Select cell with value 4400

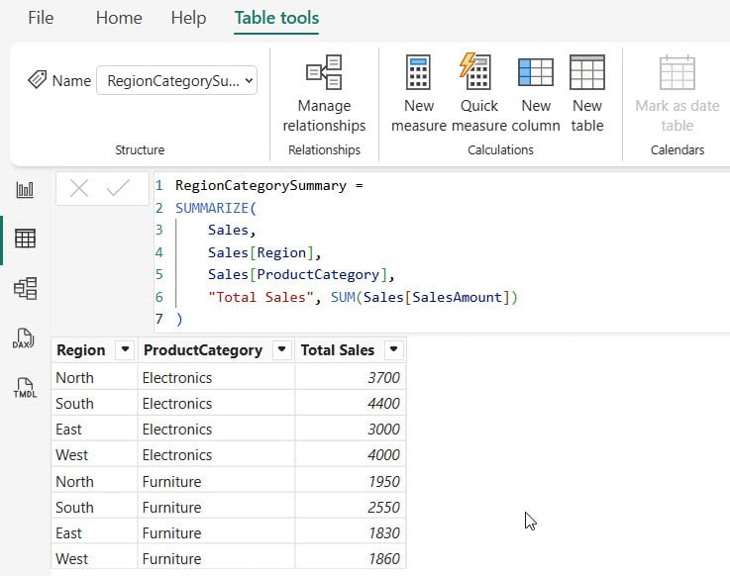[x=351, y=403]
